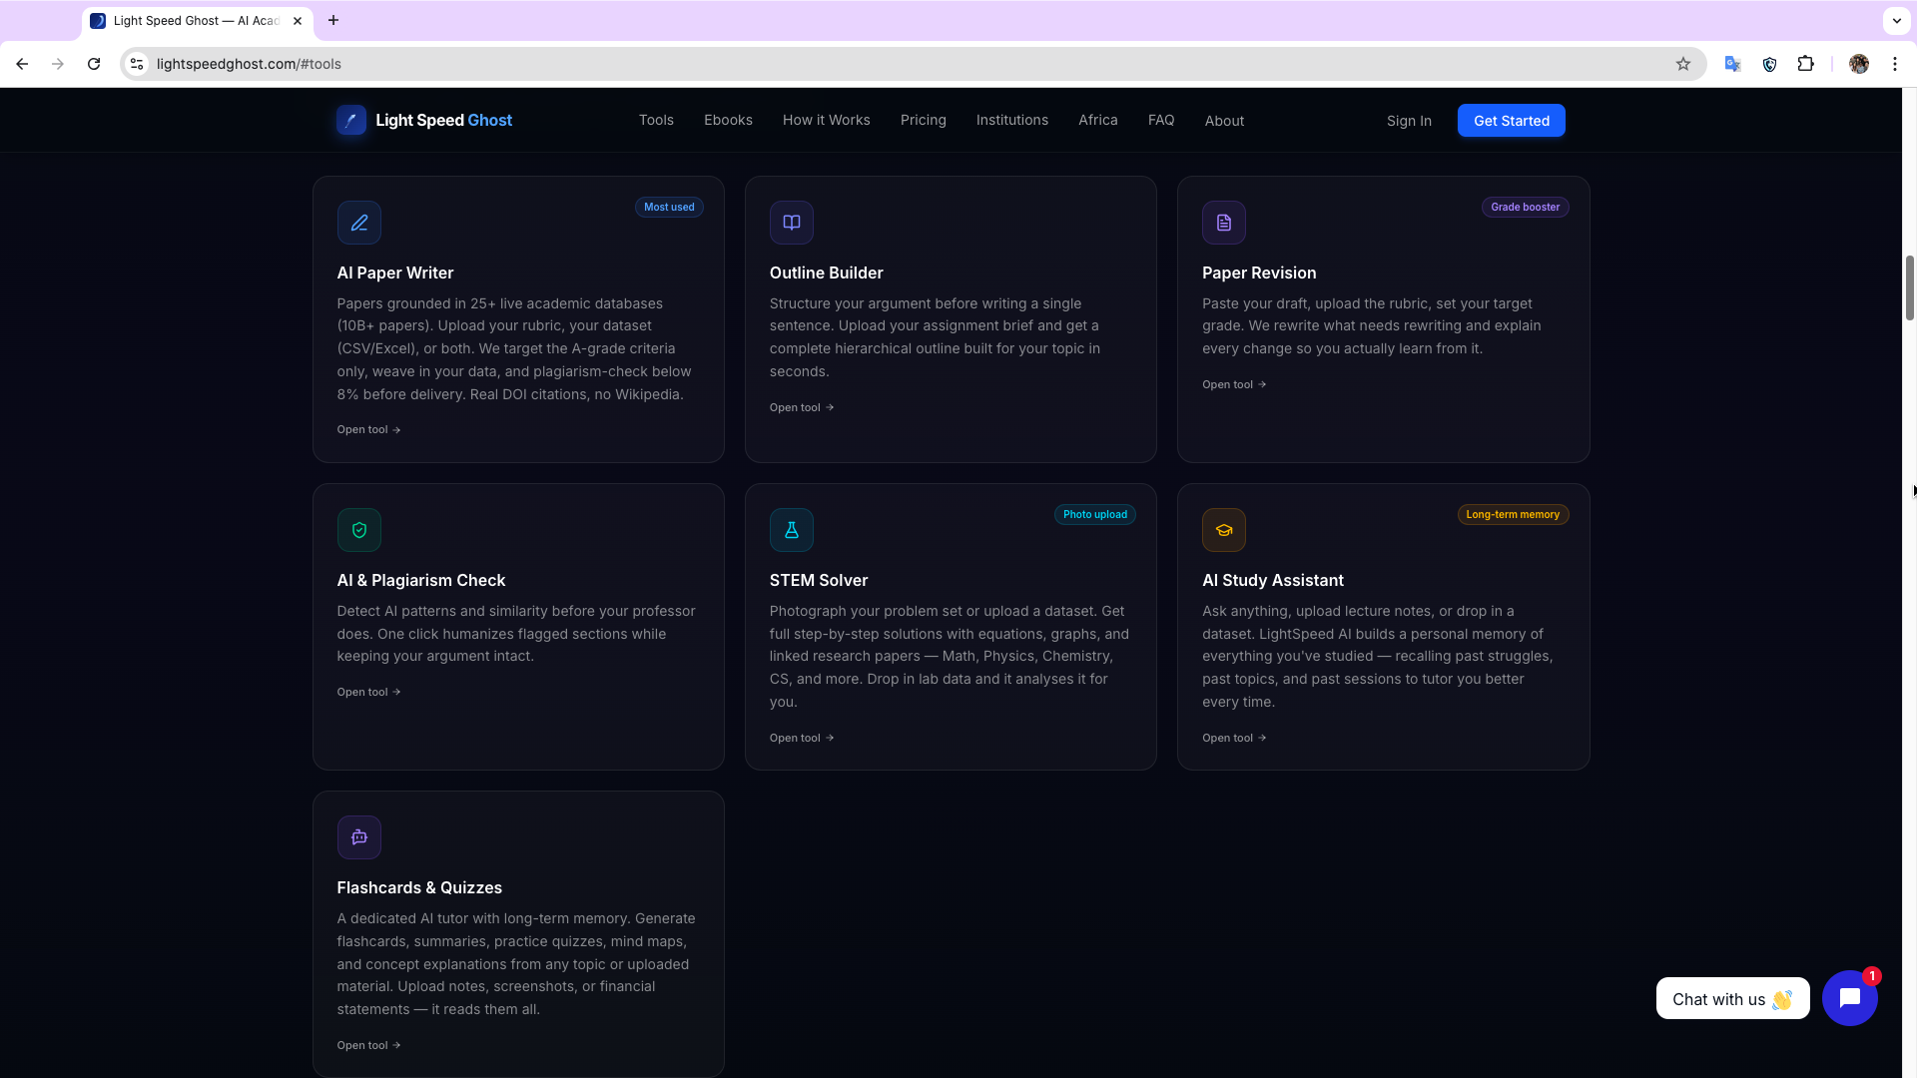This screenshot has height=1078, width=1917.
Task: Click the Photo upload badge
Action: click(x=1094, y=515)
